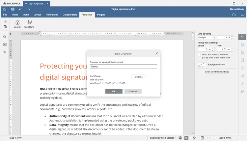247x141 pixels.
Task: Click the vertical scrollbar down arrow
Action: coord(193,134)
